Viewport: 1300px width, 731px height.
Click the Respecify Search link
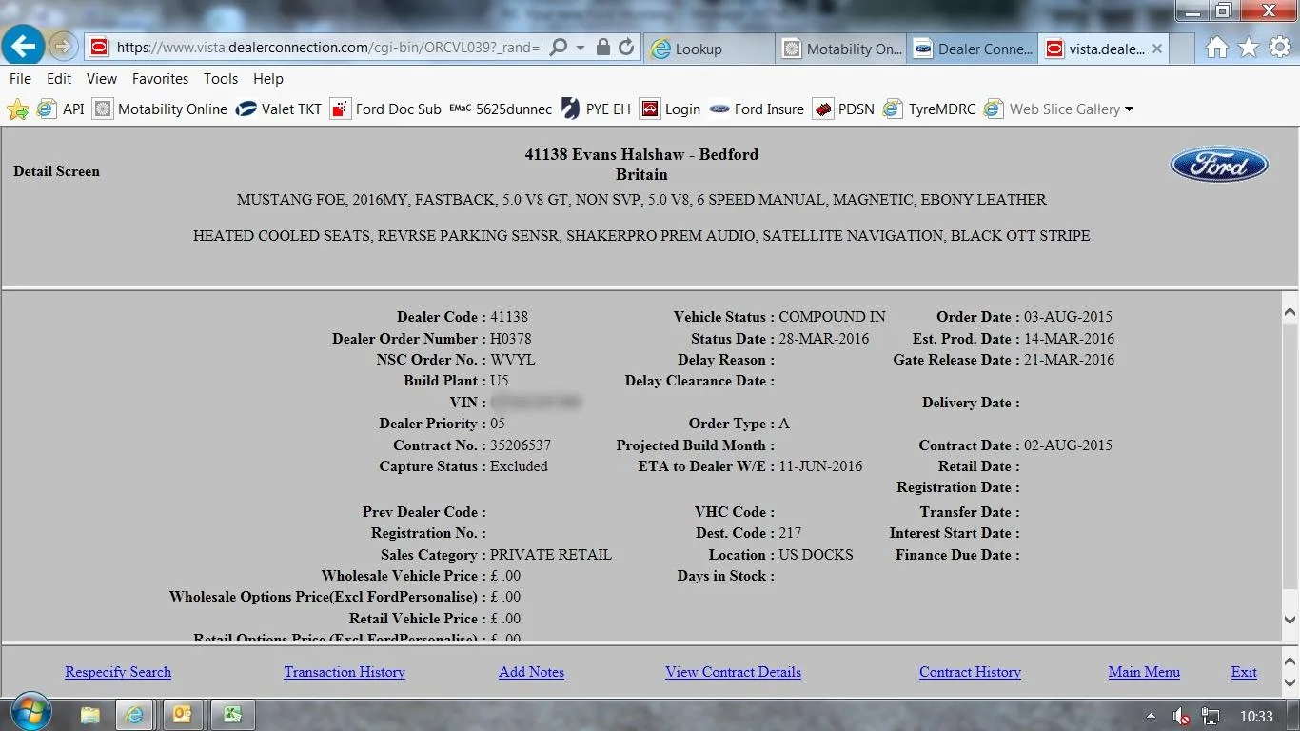click(x=118, y=672)
